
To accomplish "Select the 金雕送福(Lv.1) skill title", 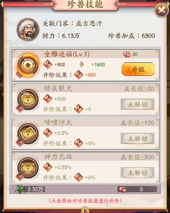I will click(67, 54).
